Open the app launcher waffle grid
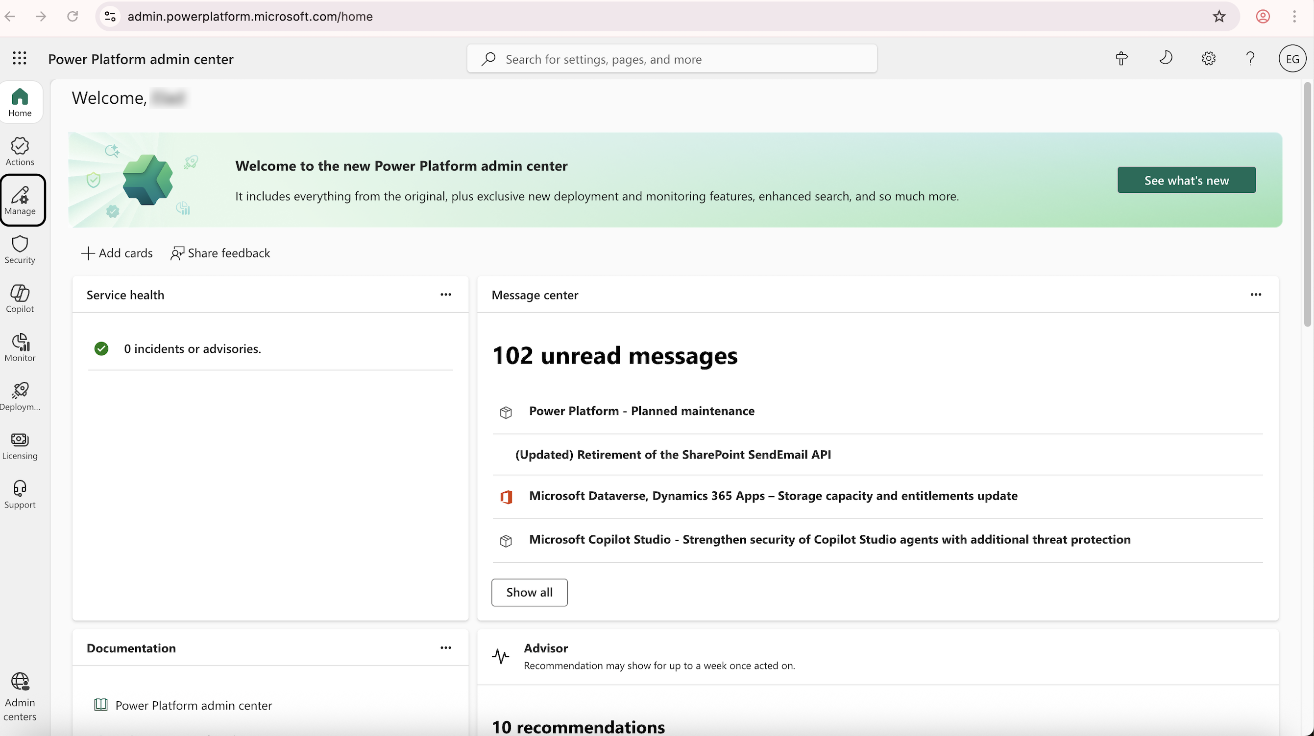Image resolution: width=1314 pixels, height=736 pixels. [20, 58]
